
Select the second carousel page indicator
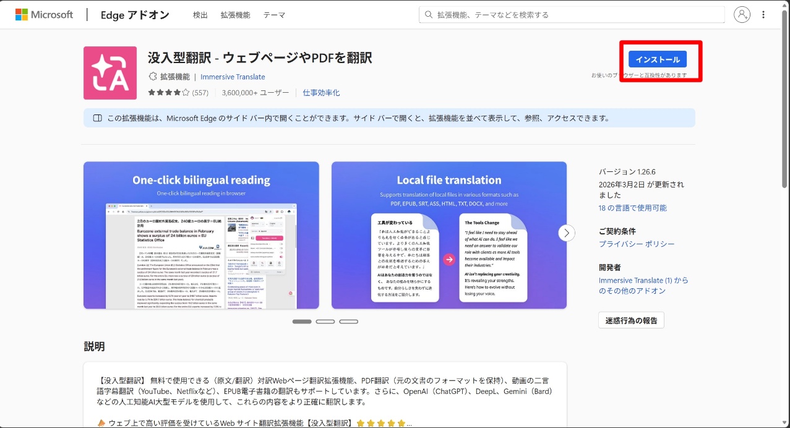325,322
